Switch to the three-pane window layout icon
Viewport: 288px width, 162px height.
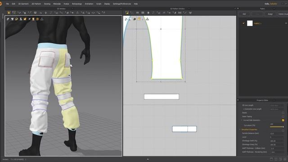[280, 159]
